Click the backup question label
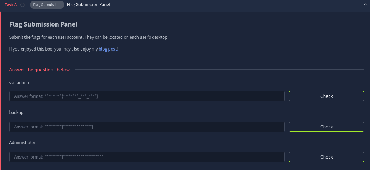 pyautogui.click(x=16, y=113)
